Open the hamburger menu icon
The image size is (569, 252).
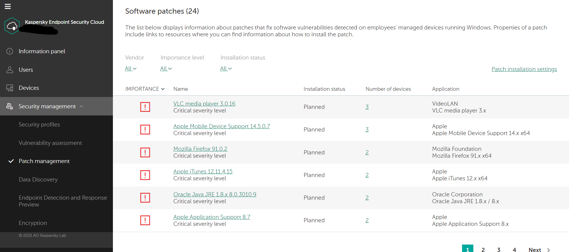tap(8, 6)
